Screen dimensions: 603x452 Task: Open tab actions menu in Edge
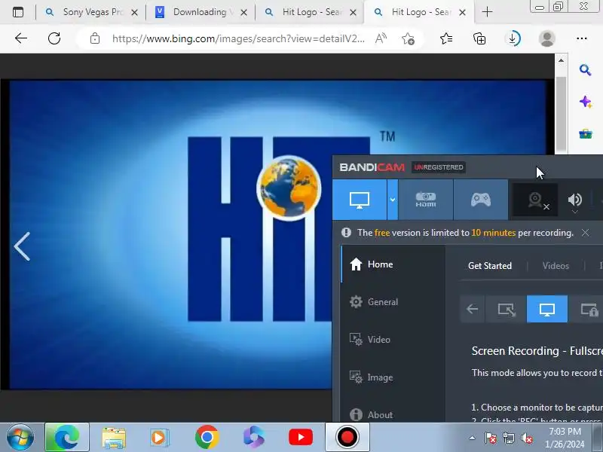click(18, 12)
